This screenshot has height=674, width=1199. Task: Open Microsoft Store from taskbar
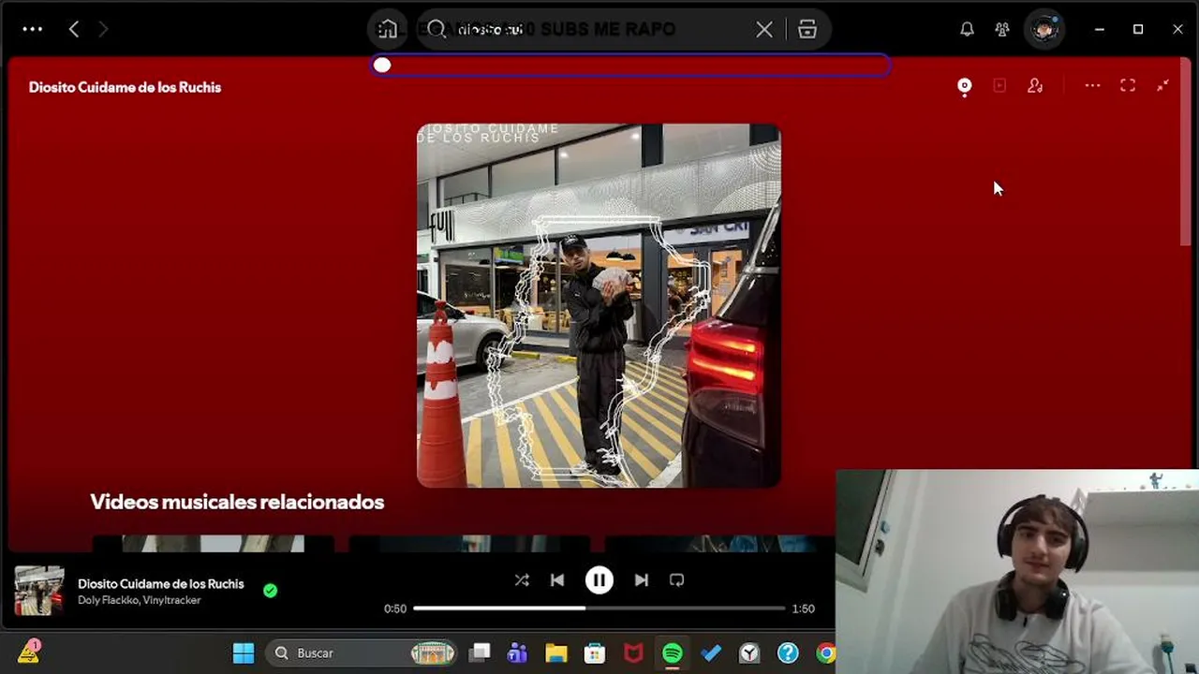click(595, 653)
